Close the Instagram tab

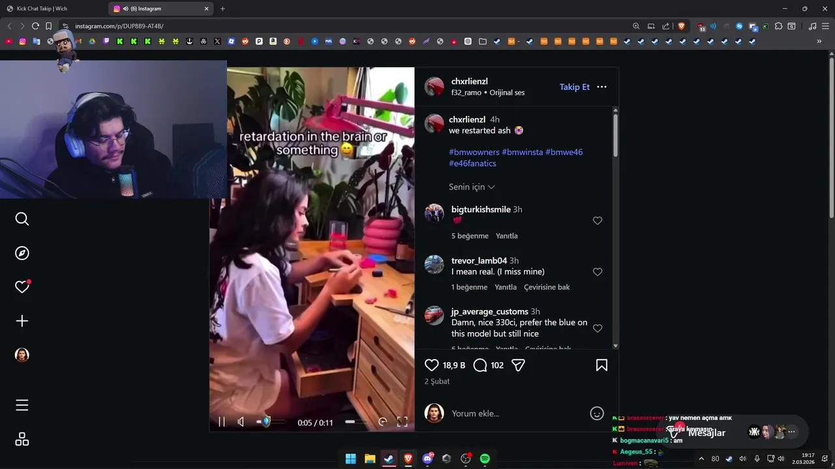[x=207, y=8]
